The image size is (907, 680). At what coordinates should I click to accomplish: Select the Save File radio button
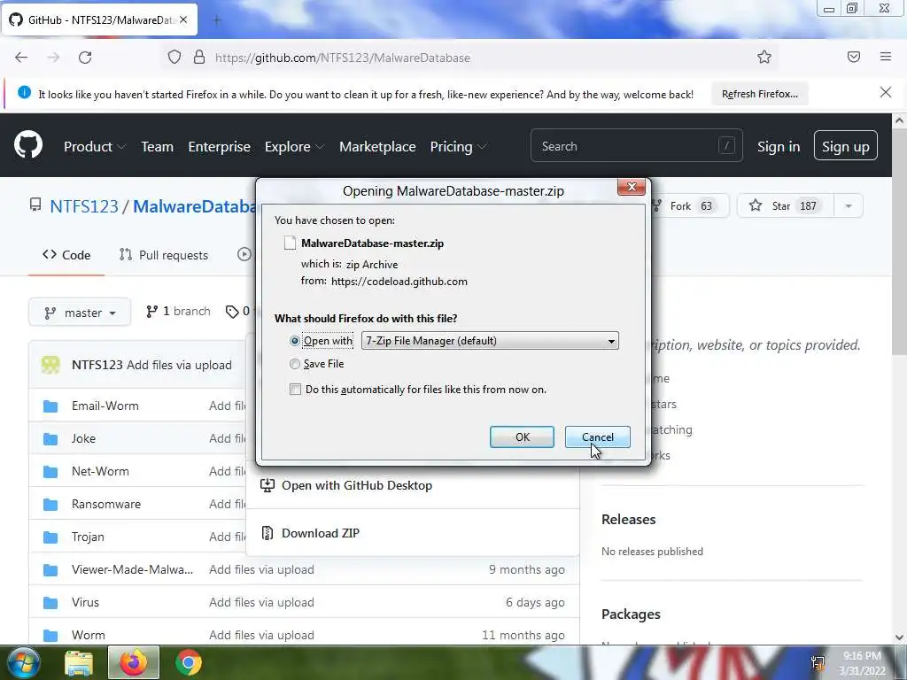(295, 364)
